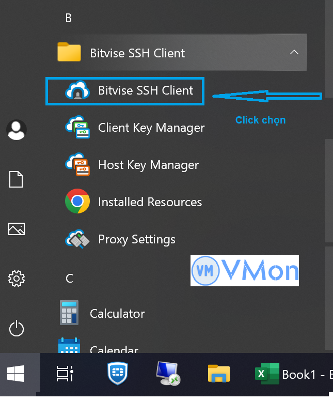Image resolution: width=333 pixels, height=401 pixels.
Task: Open Proxy Settings icon
Action: (x=77, y=239)
